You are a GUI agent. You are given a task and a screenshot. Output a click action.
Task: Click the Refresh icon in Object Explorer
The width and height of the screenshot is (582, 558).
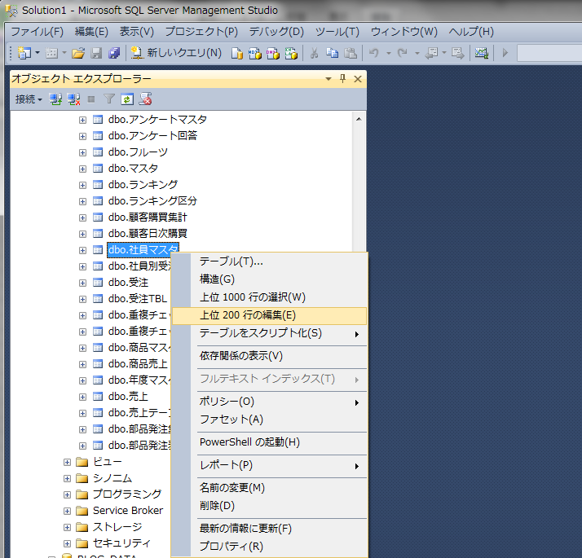(x=127, y=99)
